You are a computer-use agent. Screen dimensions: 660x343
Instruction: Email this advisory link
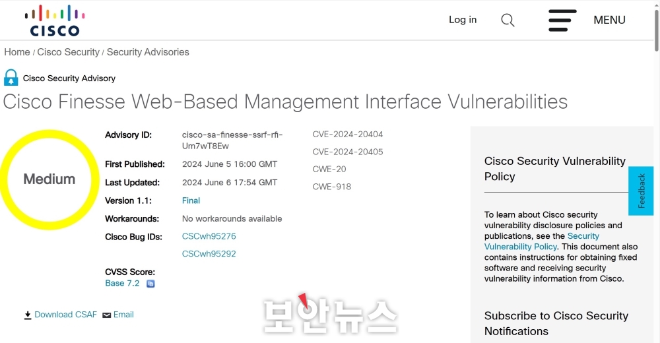pos(123,315)
